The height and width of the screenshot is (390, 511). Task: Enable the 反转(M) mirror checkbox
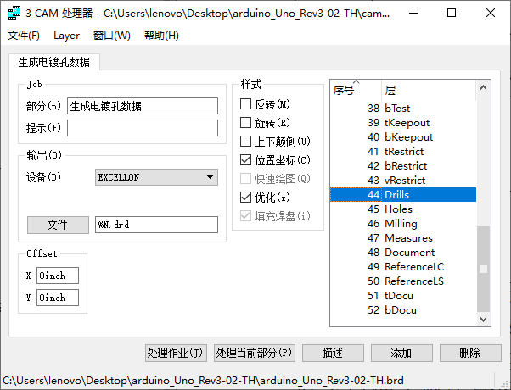pyautogui.click(x=246, y=104)
